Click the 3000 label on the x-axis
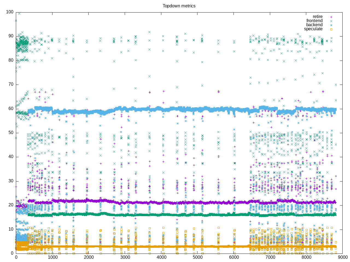Image resolution: width=350 pixels, height=262 pixels. click(x=125, y=257)
